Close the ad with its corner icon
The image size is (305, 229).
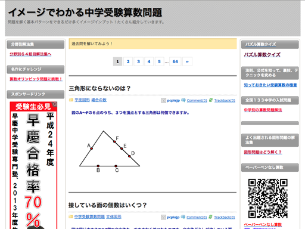pyautogui.click(x=55, y=104)
